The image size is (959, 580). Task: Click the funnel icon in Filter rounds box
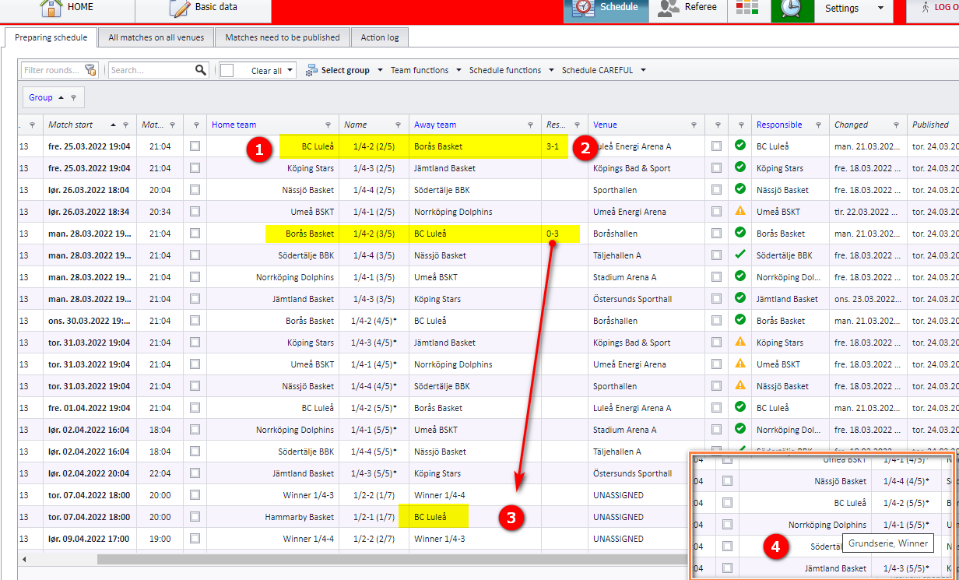click(90, 70)
